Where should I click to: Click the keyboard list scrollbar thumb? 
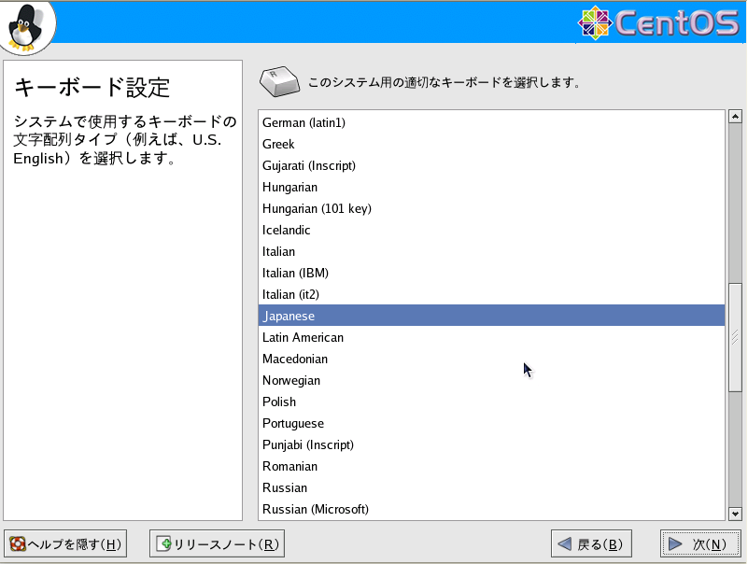(735, 337)
